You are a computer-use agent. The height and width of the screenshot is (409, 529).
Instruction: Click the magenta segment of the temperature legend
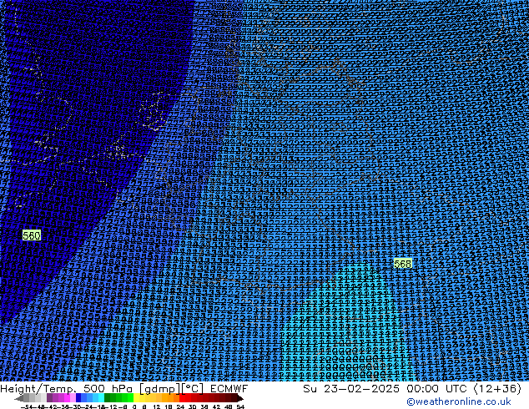(67, 398)
